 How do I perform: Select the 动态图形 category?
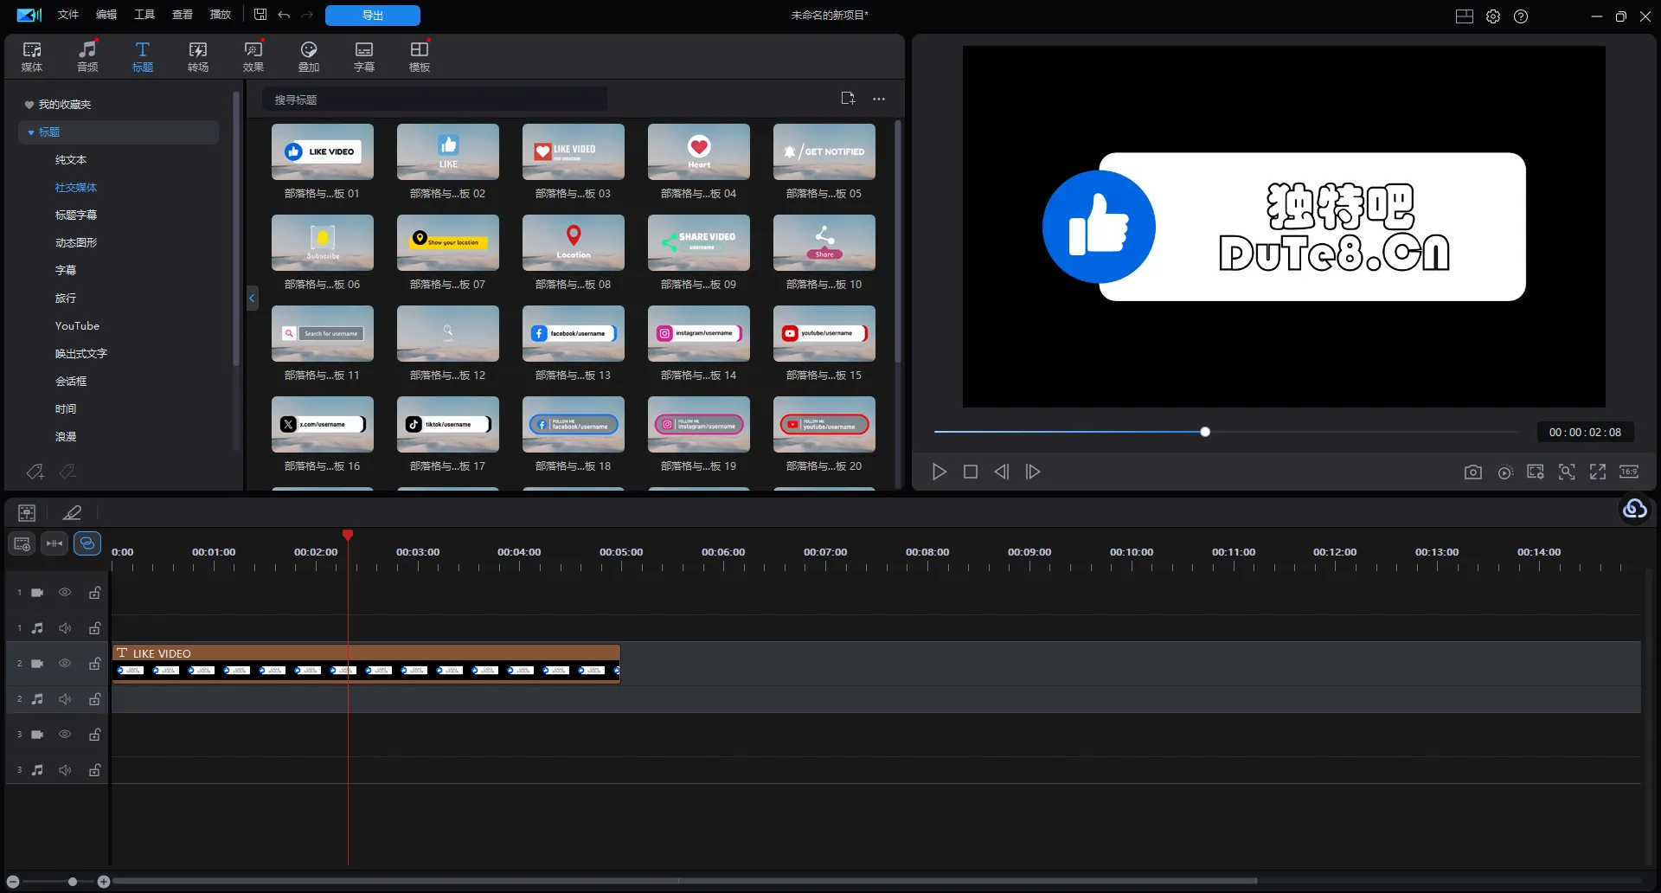click(x=76, y=243)
